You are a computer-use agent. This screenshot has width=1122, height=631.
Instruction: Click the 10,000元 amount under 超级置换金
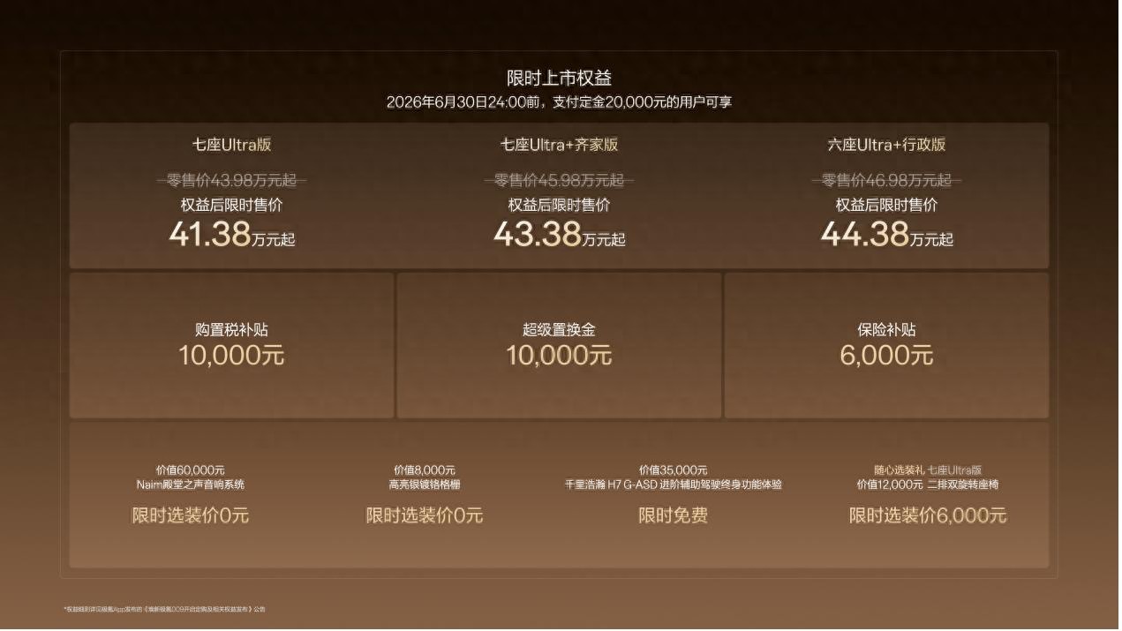[x=559, y=356]
